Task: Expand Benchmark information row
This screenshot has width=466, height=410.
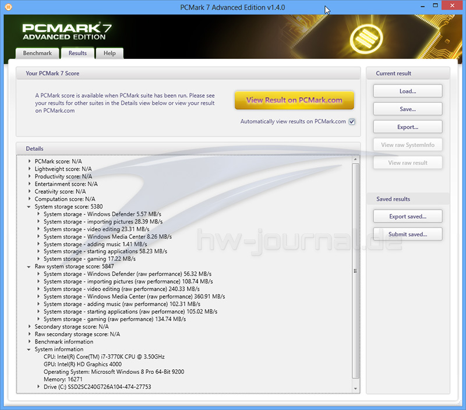Action: point(30,342)
